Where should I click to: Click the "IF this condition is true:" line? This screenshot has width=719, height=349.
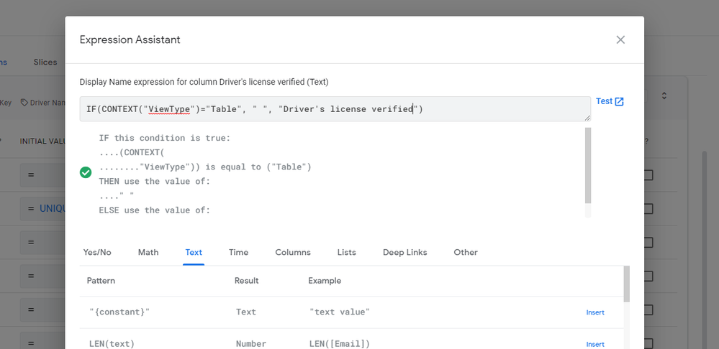point(165,138)
